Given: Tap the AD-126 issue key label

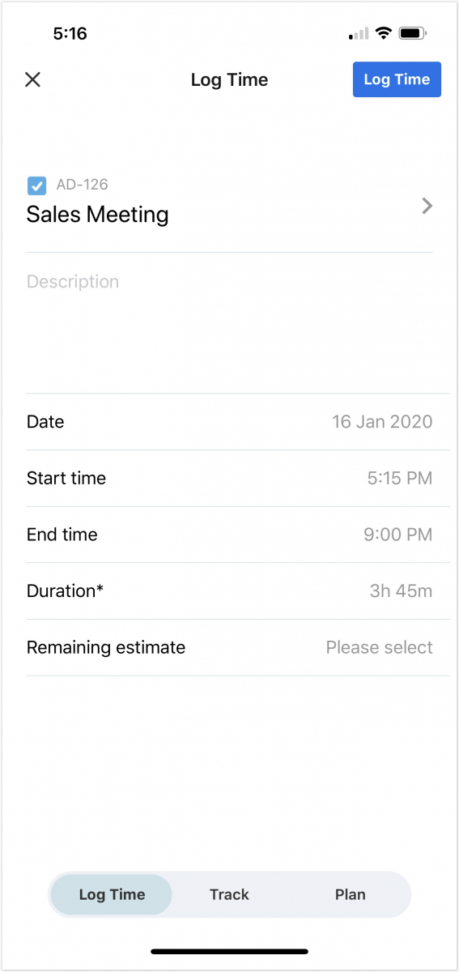Looking at the screenshot, I should 82,185.
